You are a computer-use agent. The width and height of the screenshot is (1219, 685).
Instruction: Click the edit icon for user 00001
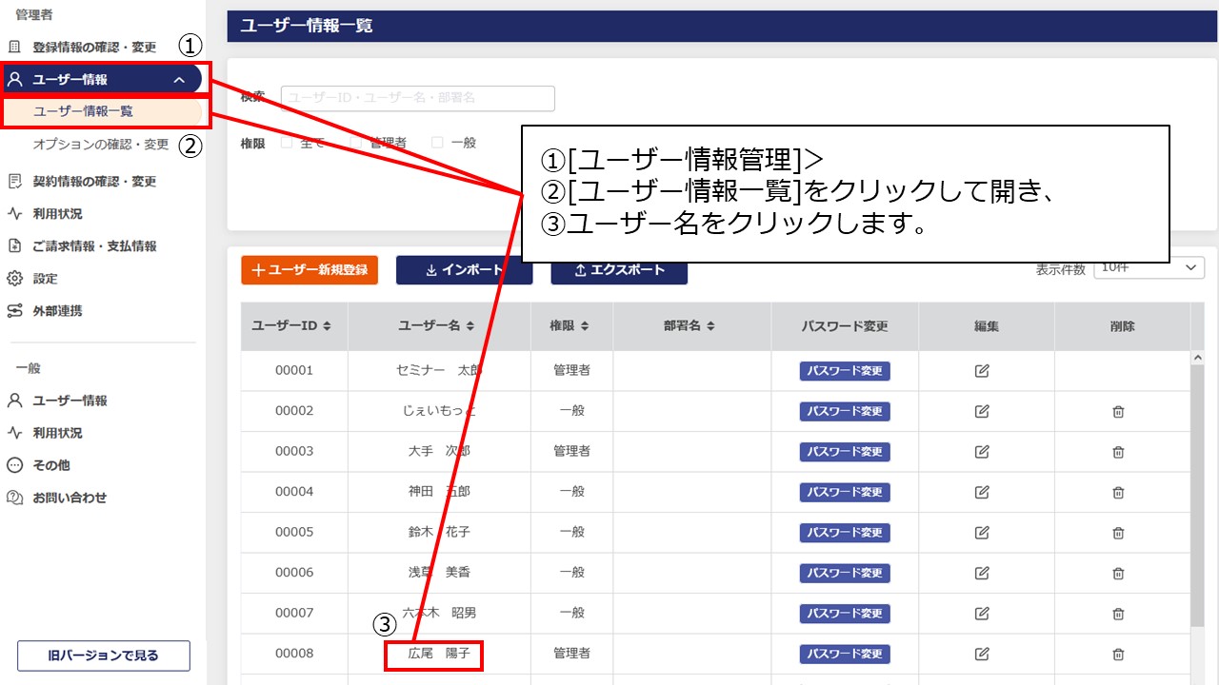tap(982, 371)
